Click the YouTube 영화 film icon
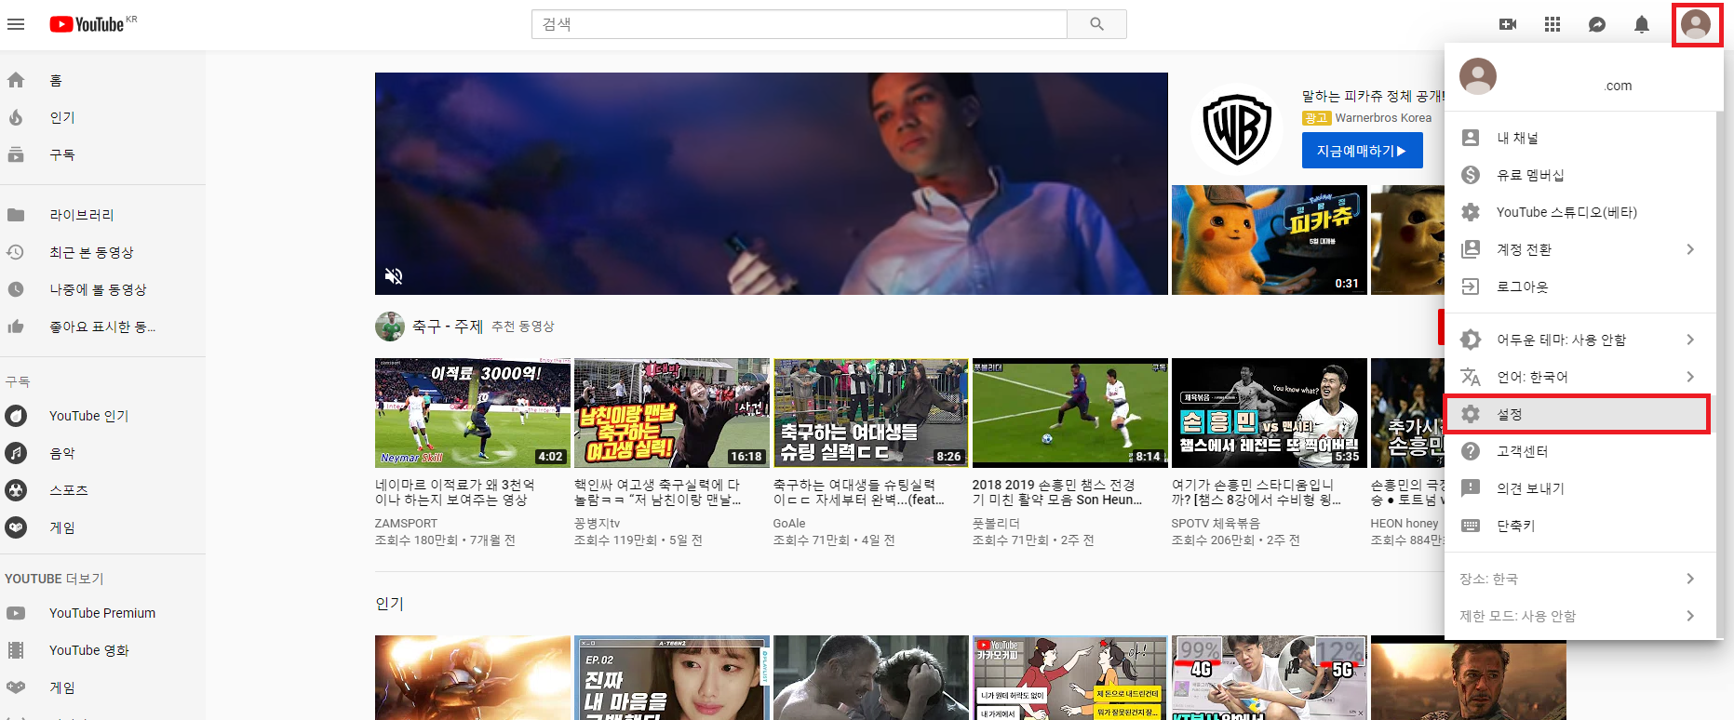This screenshot has height=720, width=1734. [x=16, y=650]
